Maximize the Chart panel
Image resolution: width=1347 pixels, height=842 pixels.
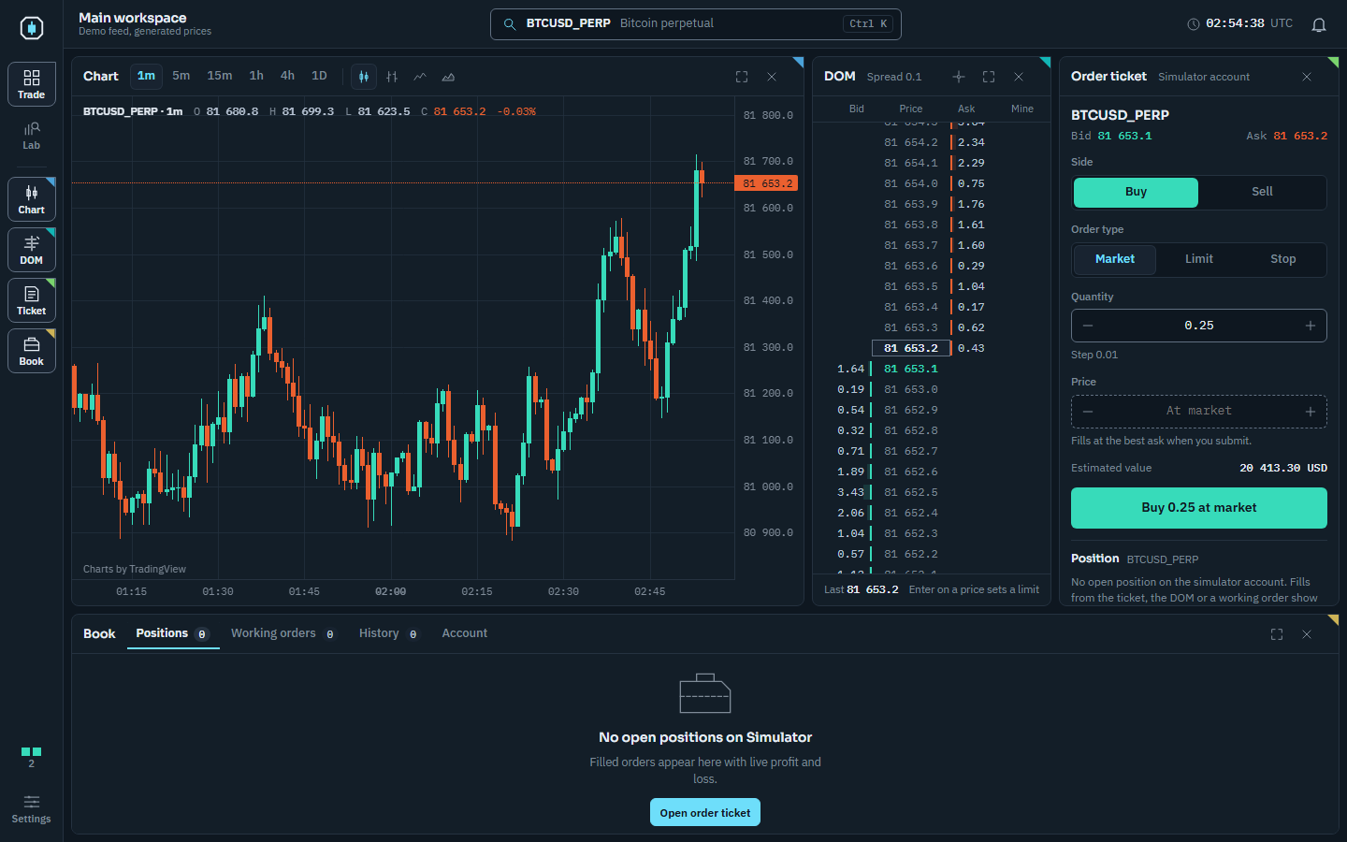pyautogui.click(x=742, y=77)
